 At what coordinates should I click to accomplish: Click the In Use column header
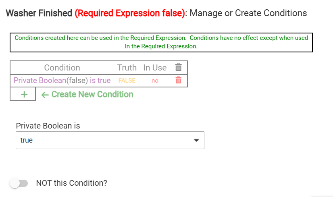[155, 68]
